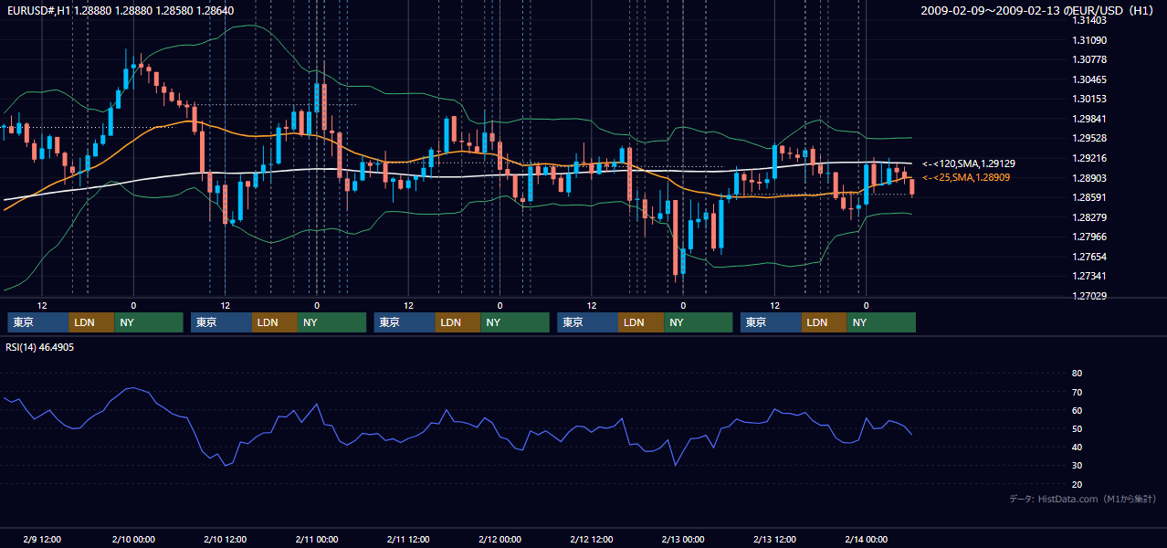Click price axis label 1.31090
1167x548 pixels.
[x=1089, y=40]
